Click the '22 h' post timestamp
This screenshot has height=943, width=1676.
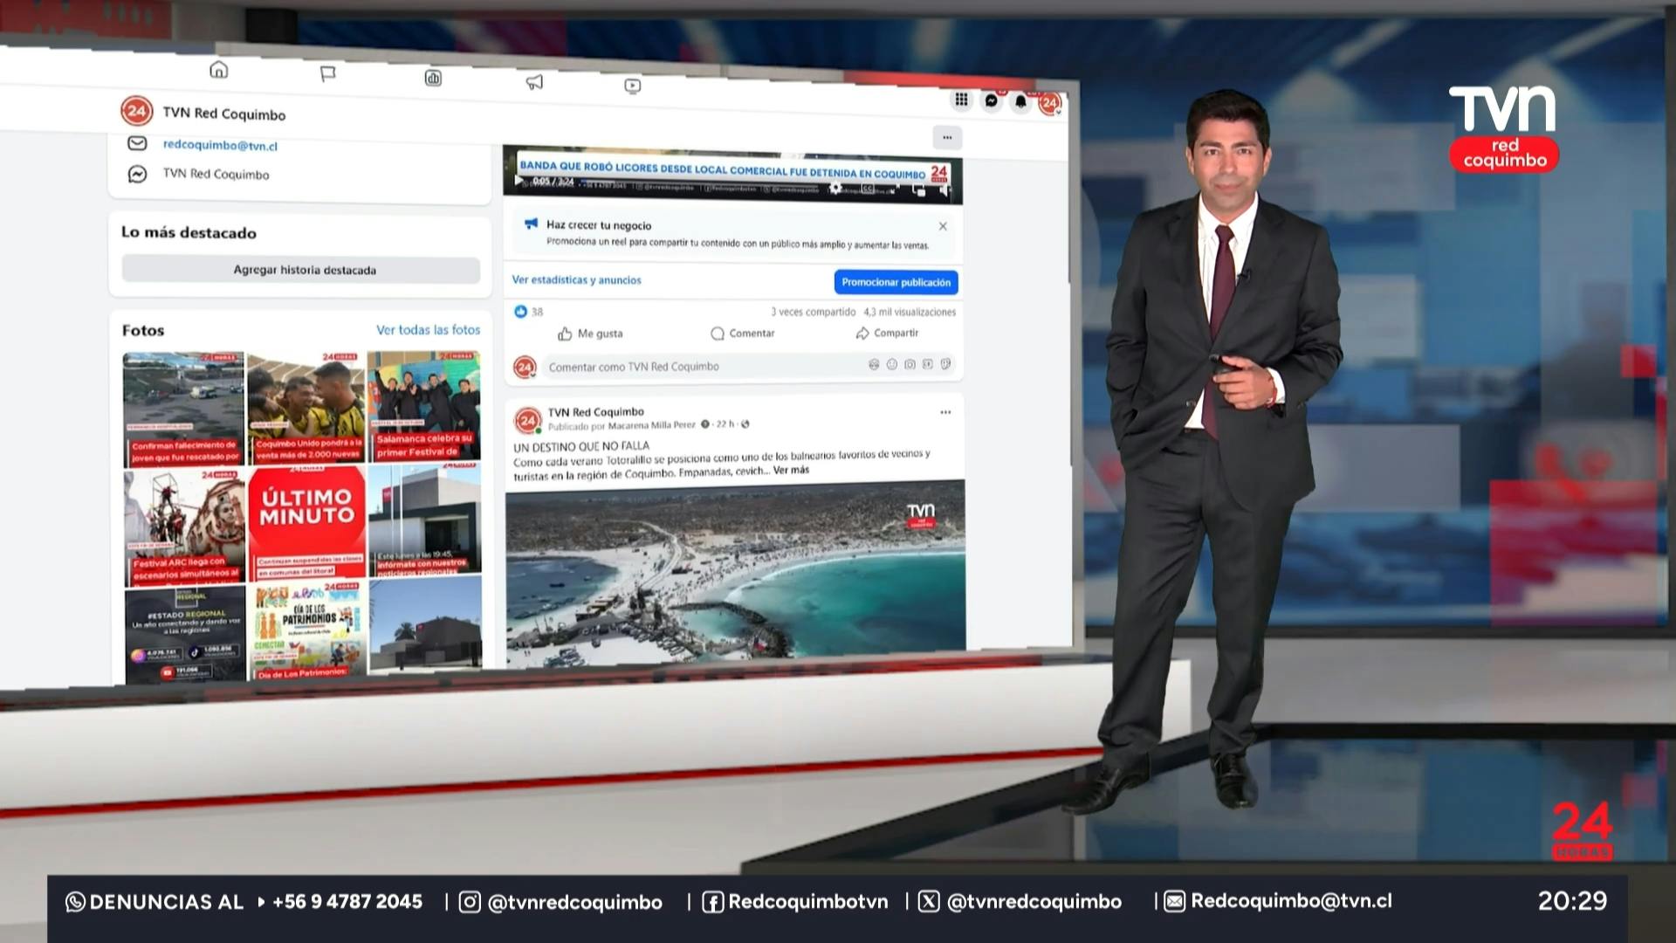[x=725, y=423]
